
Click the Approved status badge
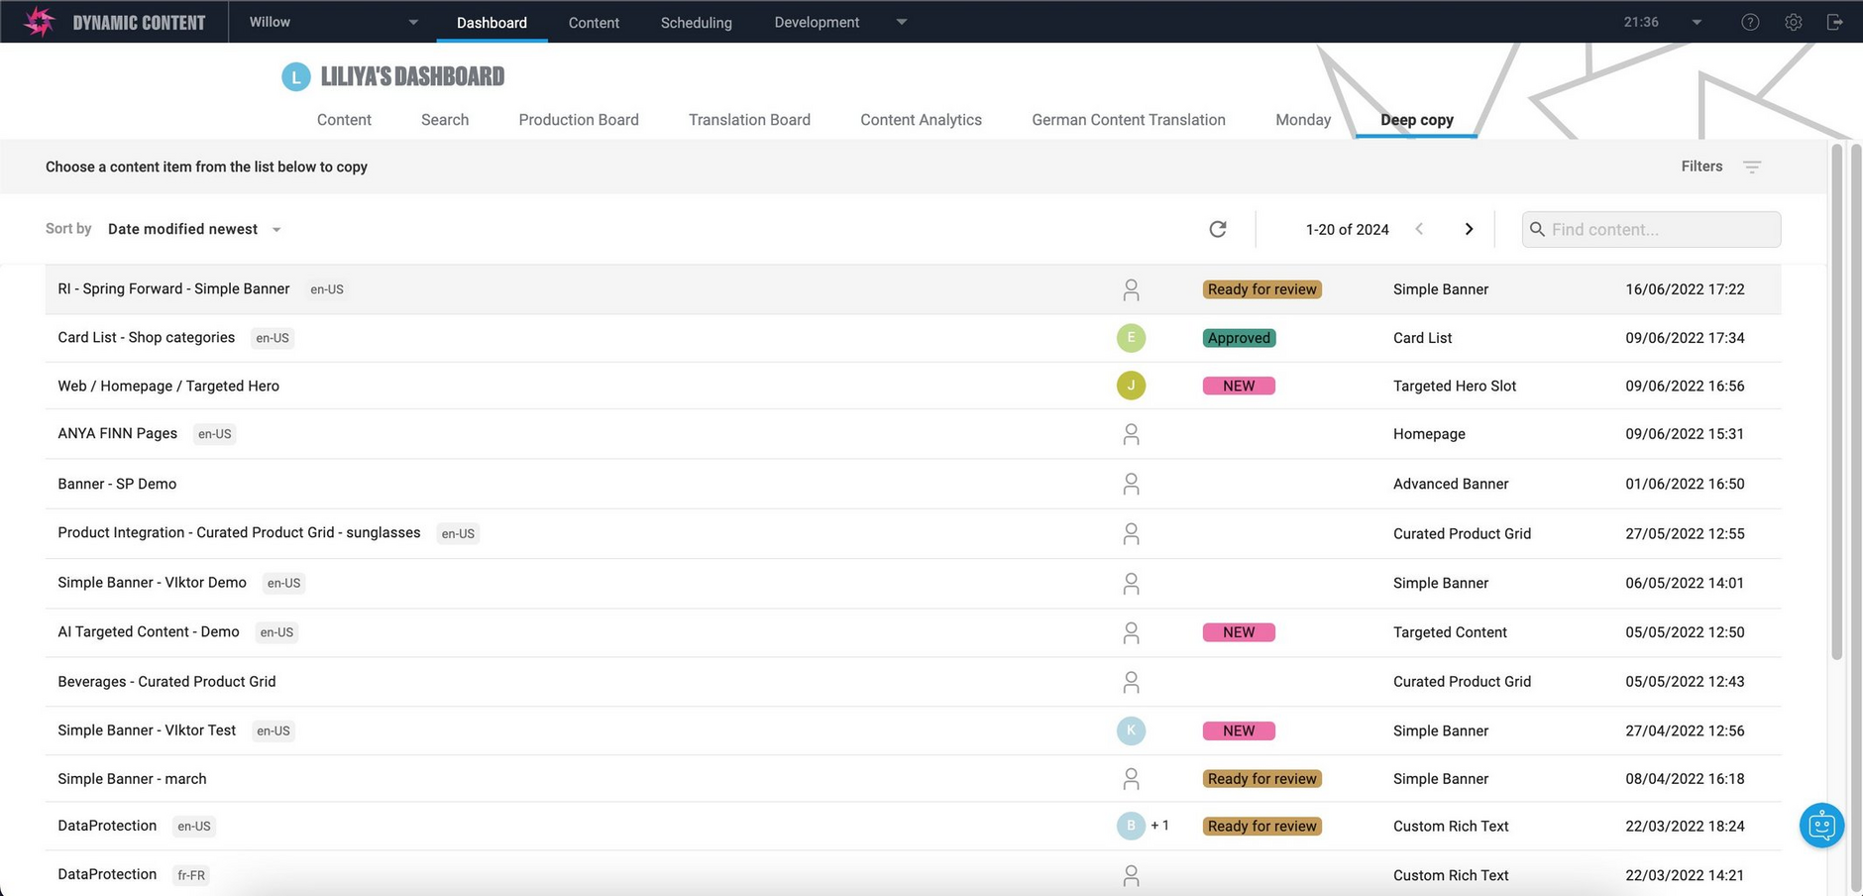1238,338
